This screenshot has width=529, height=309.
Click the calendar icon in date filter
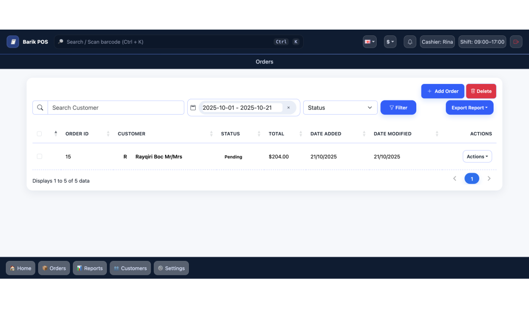pos(193,108)
